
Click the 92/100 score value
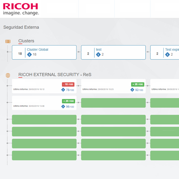click(139, 90)
